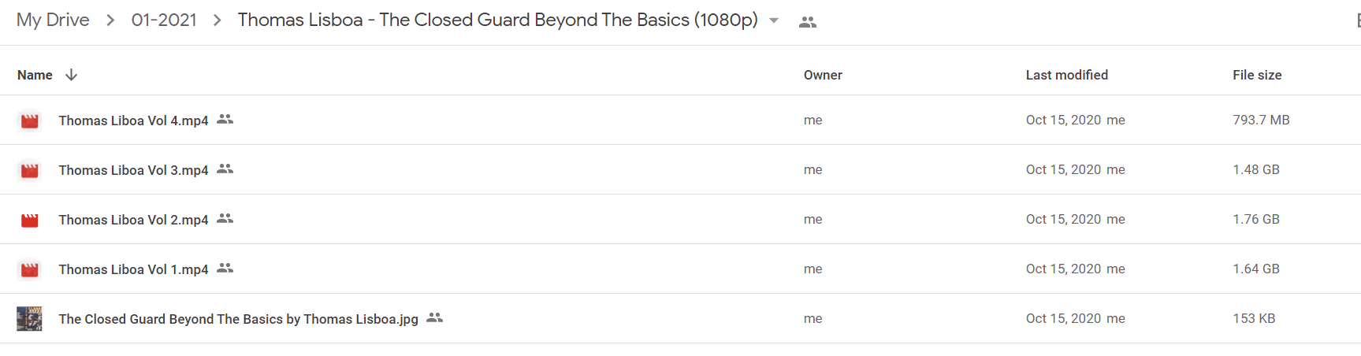Viewport: 1361px width, 356px height.
Task: Reverse sort with the Name arrow icon
Action: 71,75
